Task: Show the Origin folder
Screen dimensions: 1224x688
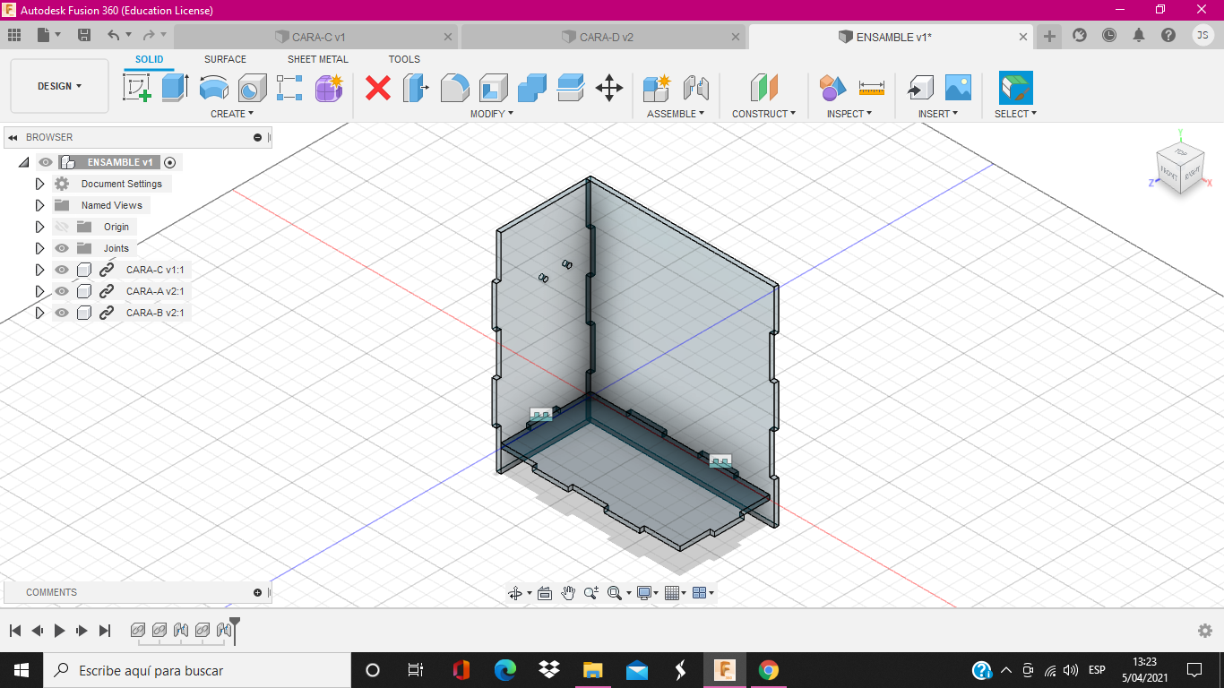Action: pyautogui.click(x=62, y=227)
